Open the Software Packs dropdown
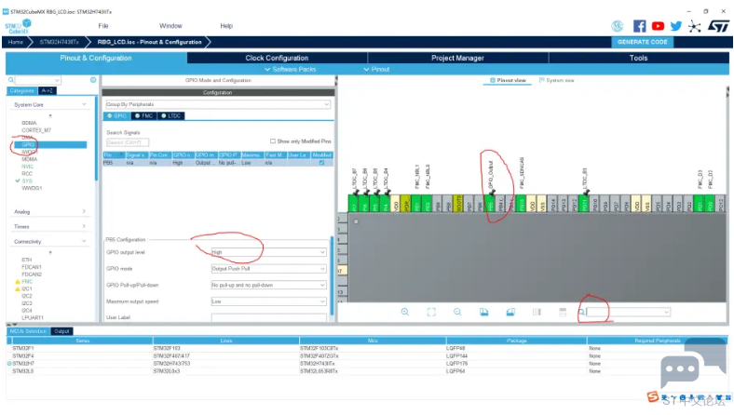734x415 pixels. [291, 69]
